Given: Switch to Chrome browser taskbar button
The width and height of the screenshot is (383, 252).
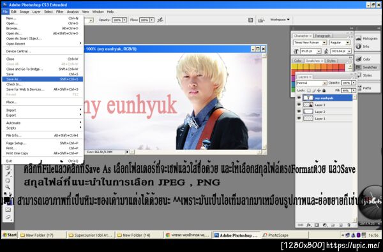Looking at the screenshot, I should [188, 235].
